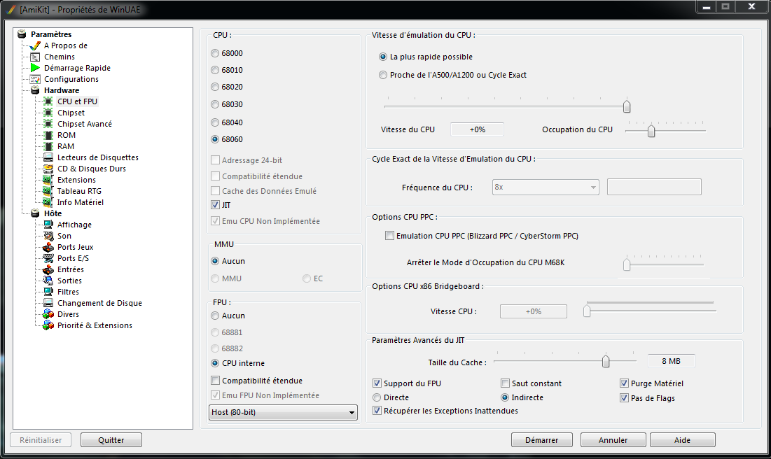
Task: Click the Affichage monitor icon
Action: coord(48,225)
